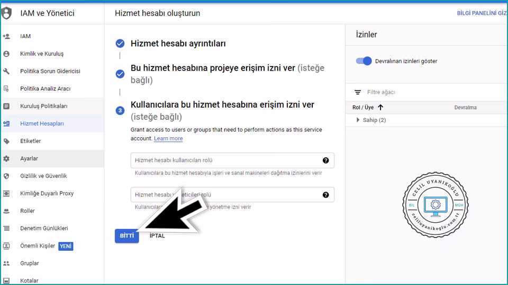The image size is (508, 285).
Task: Click the Önemli Kişiler contact icon
Action: point(6,245)
